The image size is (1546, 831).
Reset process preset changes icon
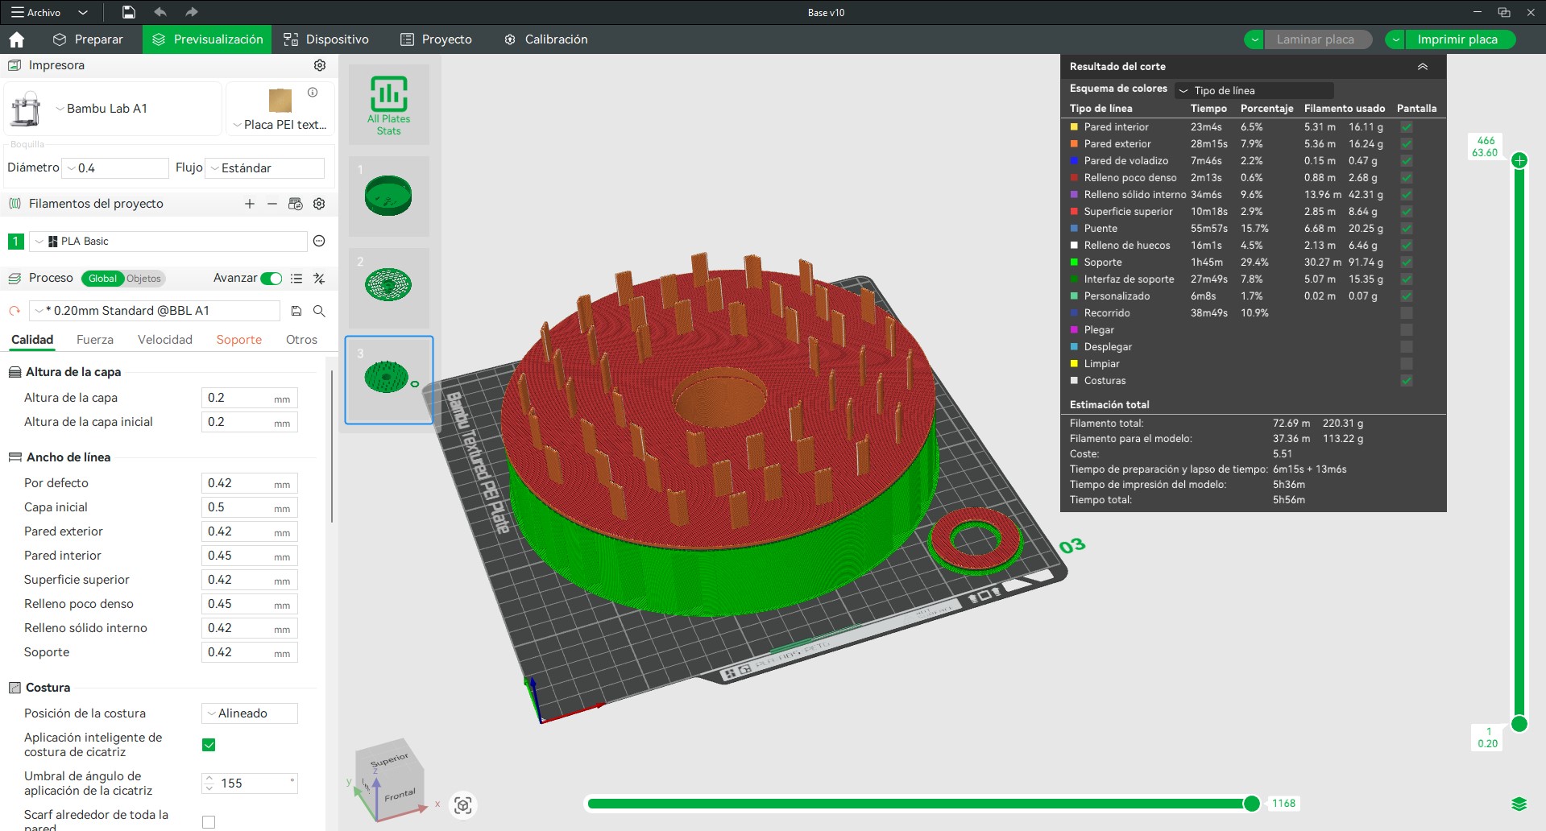tap(14, 311)
